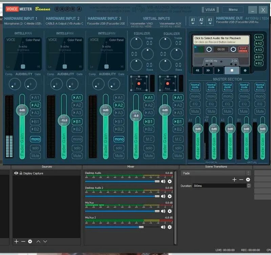271x255 pixels.
Task: Click the Duration 300ms input field
Action: [x=220, y=186]
